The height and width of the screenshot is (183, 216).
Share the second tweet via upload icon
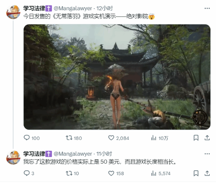pyautogui.click(x=207, y=173)
